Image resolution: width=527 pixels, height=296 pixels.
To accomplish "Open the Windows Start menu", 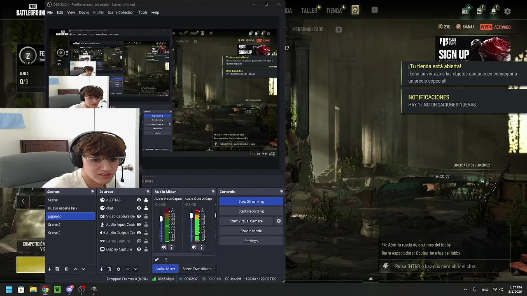I will click(9, 289).
